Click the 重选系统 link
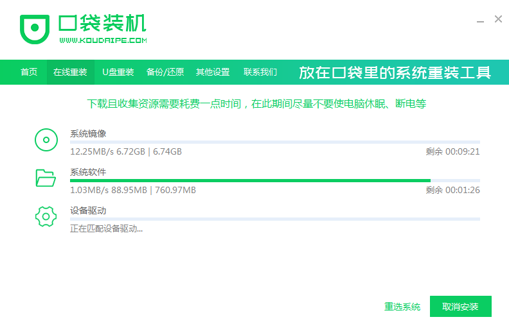The height and width of the screenshot is (324, 509). (x=402, y=307)
